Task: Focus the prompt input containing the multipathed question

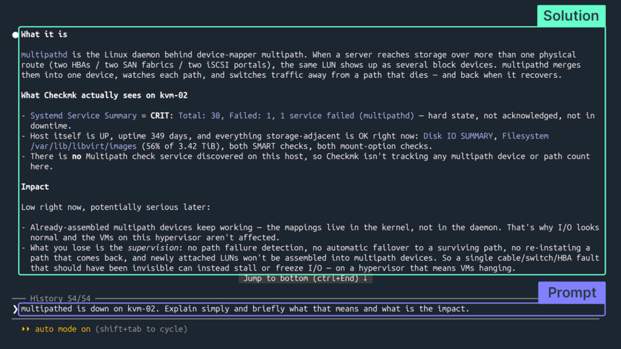Action: click(x=312, y=309)
